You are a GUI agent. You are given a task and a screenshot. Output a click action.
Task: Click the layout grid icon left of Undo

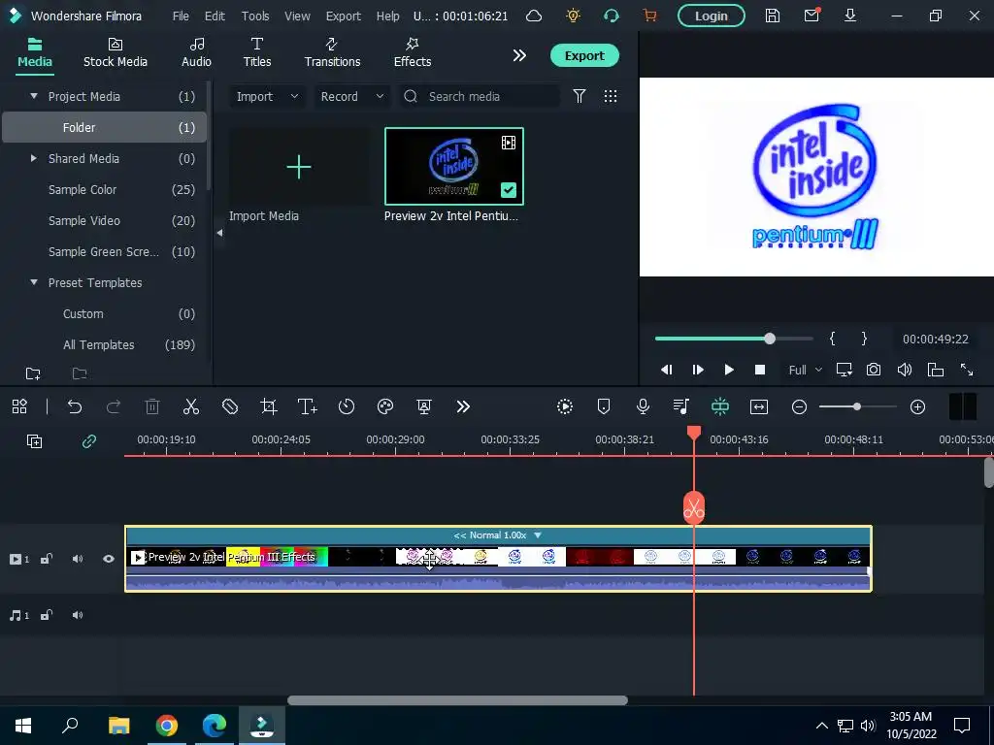pyautogui.click(x=19, y=406)
